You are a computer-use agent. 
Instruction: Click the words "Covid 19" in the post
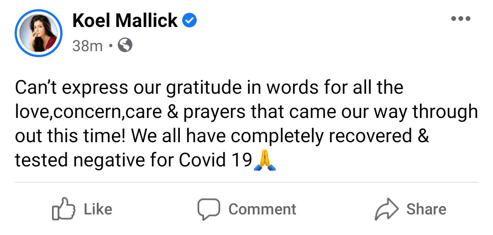pos(215,160)
